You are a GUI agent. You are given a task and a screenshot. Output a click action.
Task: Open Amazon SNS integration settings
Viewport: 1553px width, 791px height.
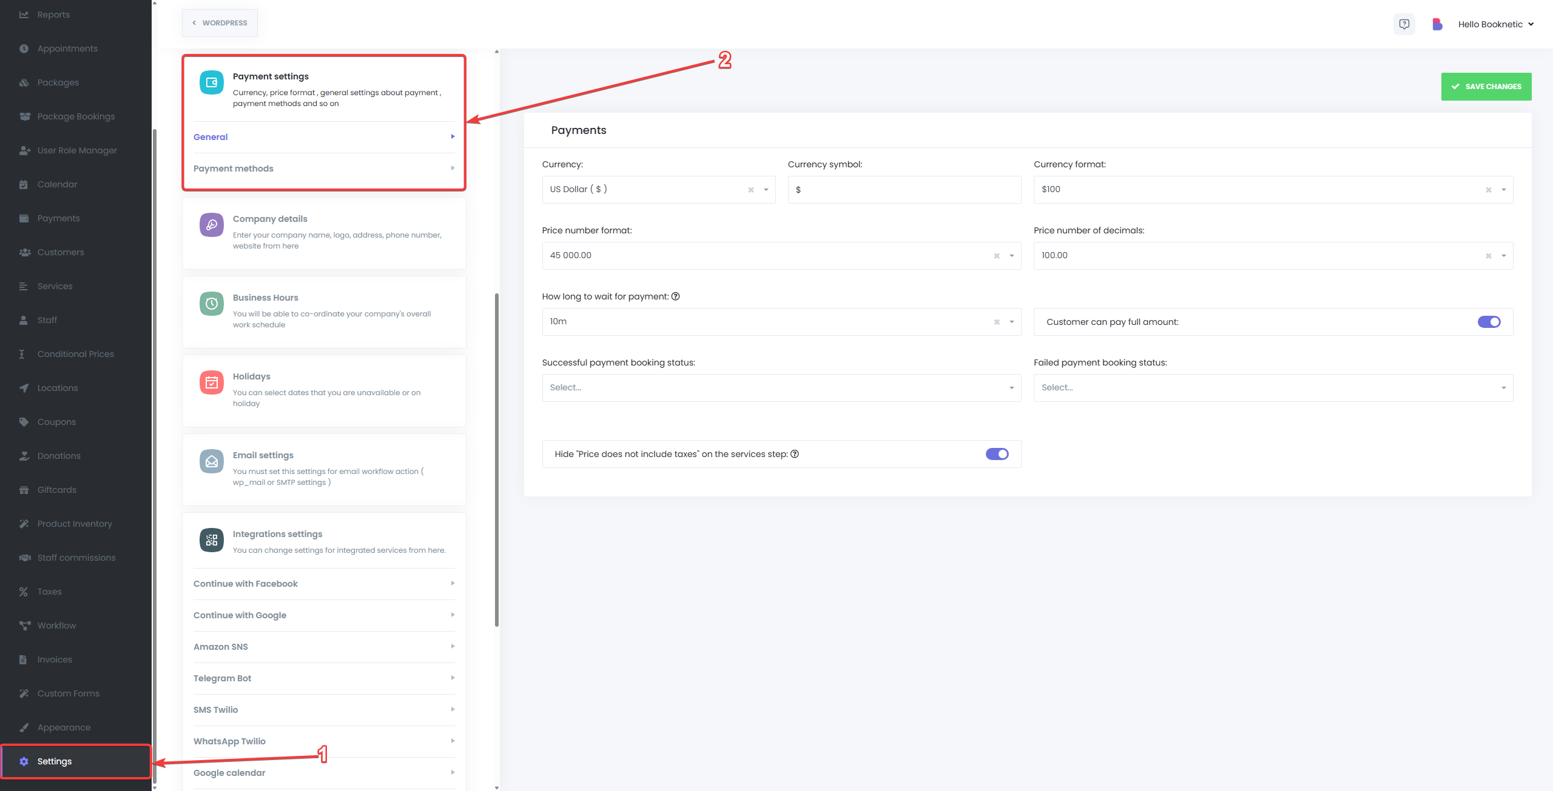[x=324, y=647]
